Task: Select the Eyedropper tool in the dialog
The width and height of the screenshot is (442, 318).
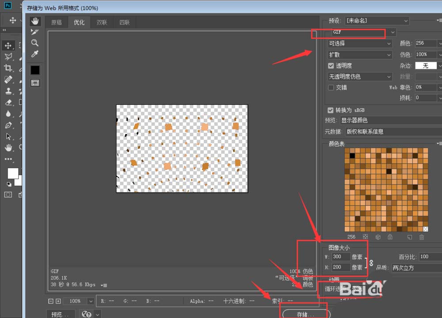Action: [x=34, y=54]
